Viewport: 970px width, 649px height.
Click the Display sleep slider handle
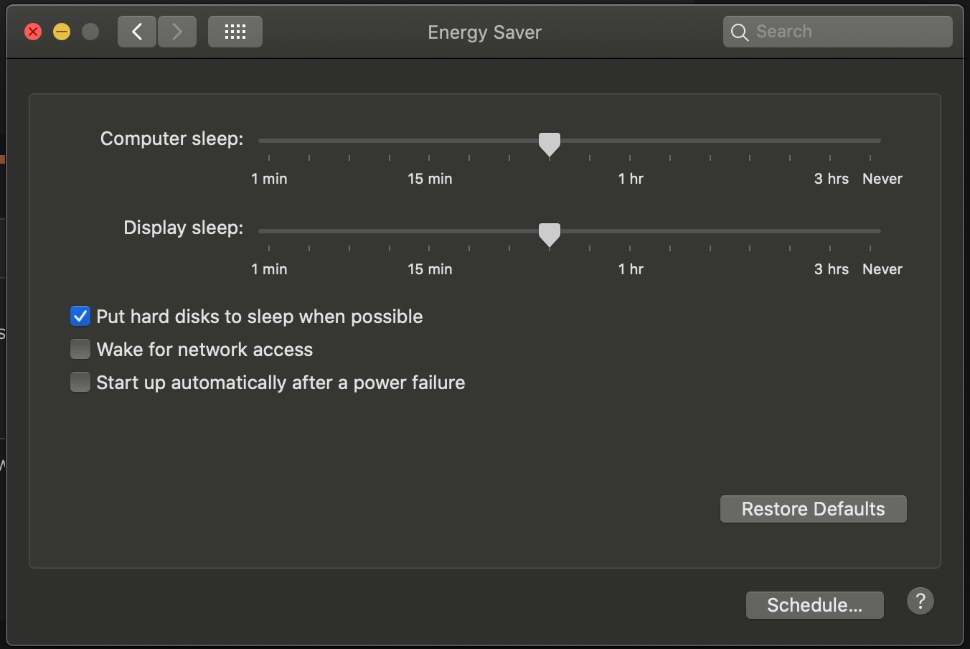pos(550,234)
